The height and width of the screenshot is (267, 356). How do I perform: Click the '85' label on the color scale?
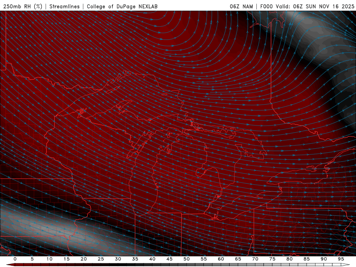tap(307, 259)
